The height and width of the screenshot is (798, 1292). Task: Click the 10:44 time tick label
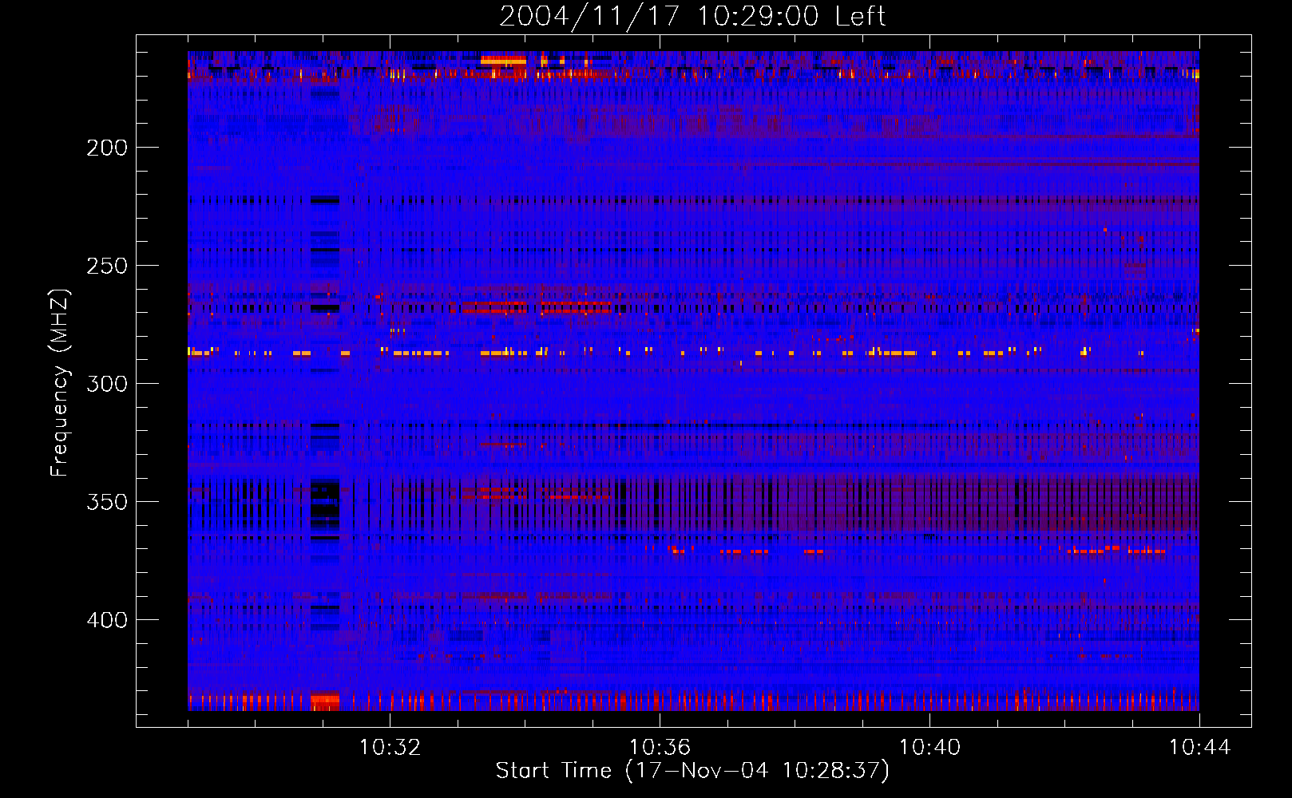(x=1199, y=747)
